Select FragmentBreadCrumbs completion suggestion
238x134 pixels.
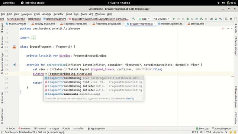pos(94,94)
